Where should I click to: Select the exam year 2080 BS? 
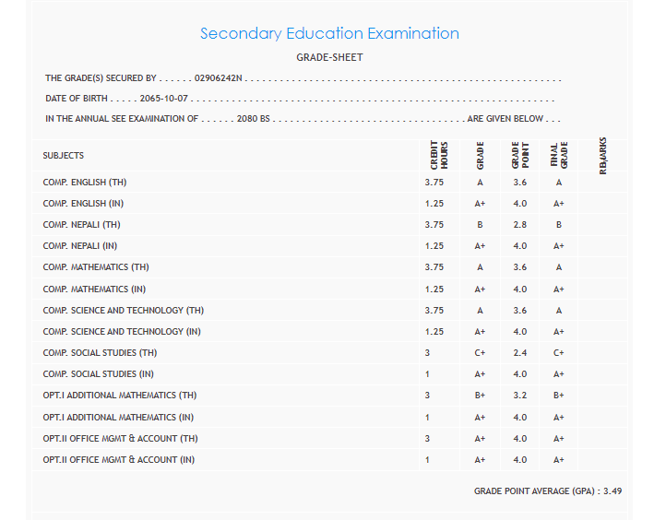253,119
